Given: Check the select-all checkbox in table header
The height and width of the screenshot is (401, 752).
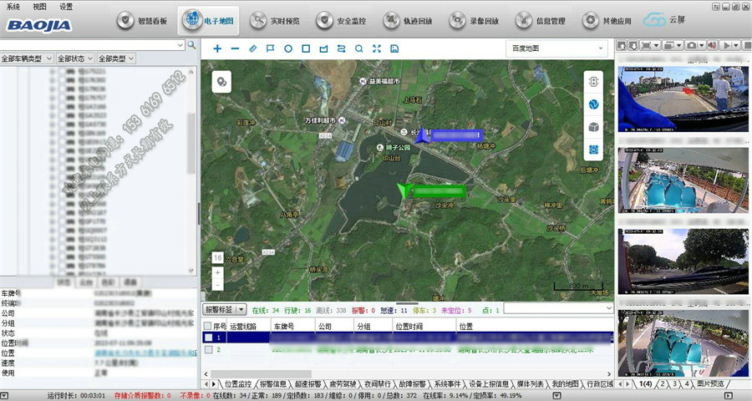Looking at the screenshot, I should pos(208,325).
